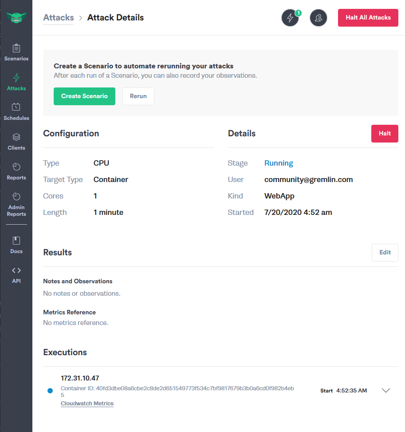Select the community@gremlin.com user value
405x432 pixels.
pyautogui.click(x=308, y=180)
